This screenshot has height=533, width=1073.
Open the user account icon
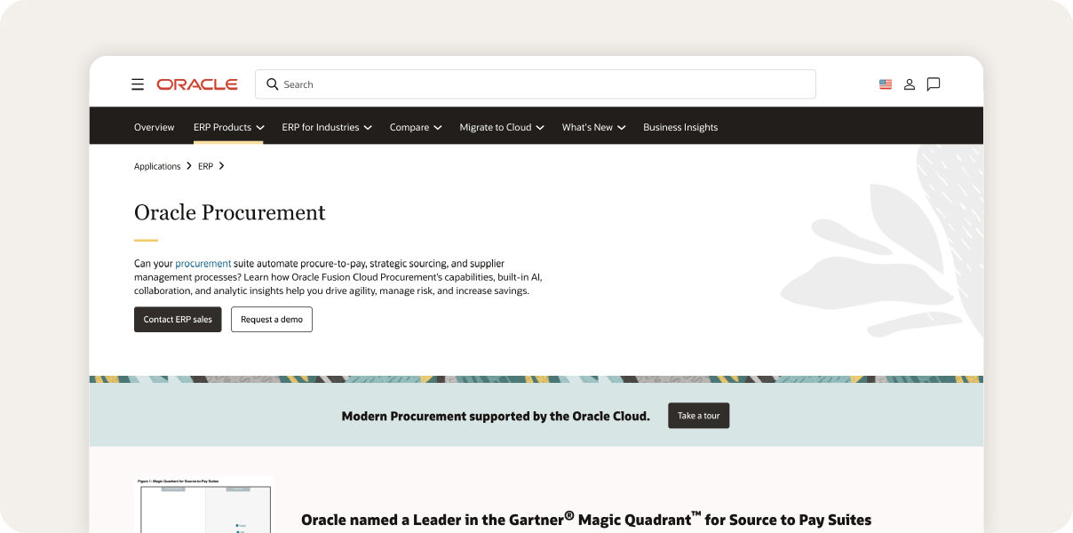(x=910, y=84)
